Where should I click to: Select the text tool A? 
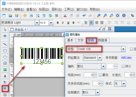click(x=5, y=76)
